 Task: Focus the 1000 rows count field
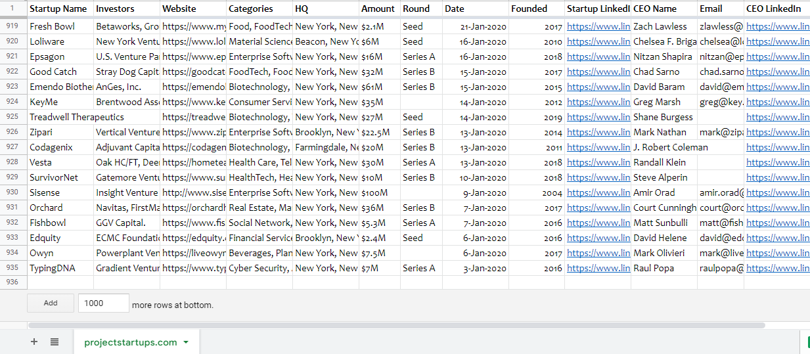coord(103,303)
